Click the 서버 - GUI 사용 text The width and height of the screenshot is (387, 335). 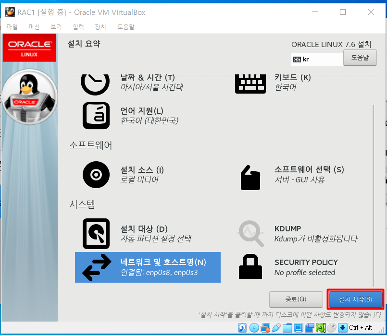point(300,180)
